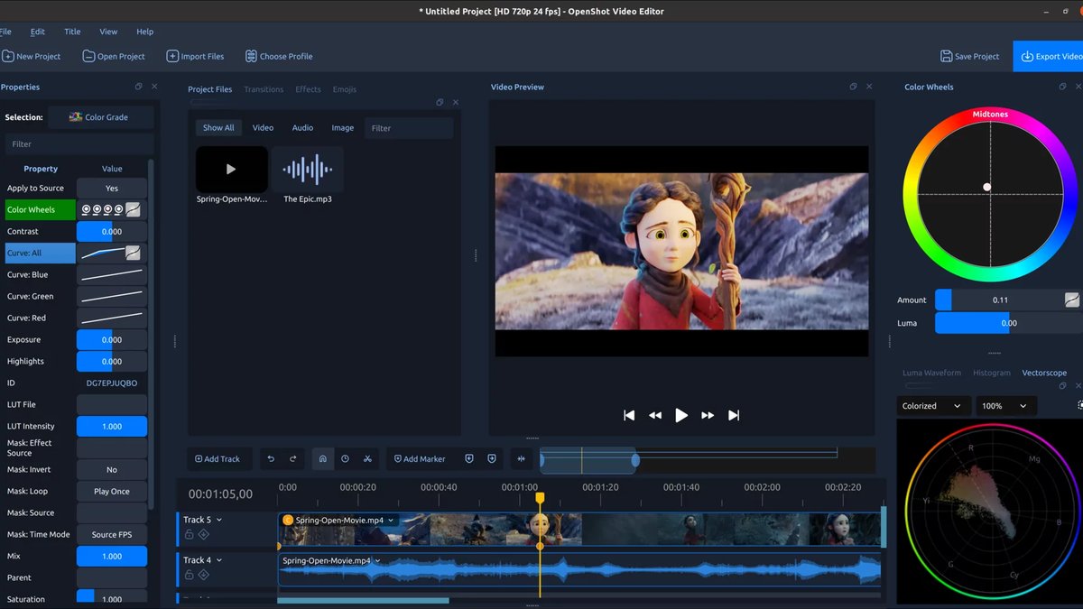Open the Color Grade selection dropdown
The height and width of the screenshot is (609, 1083).
[x=101, y=117]
